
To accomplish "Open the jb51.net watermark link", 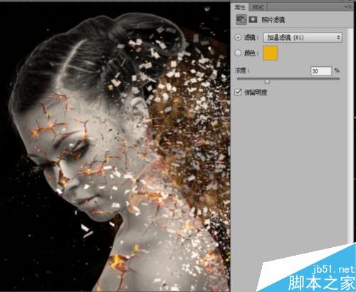I will 333,269.
